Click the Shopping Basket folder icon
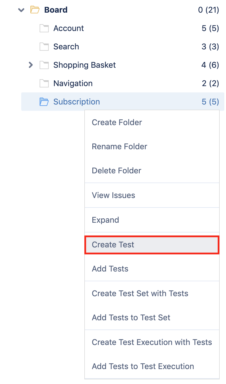226x384 pixels. 44,65
